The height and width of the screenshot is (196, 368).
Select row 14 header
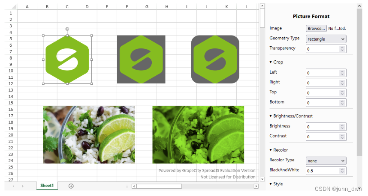pos(11,96)
